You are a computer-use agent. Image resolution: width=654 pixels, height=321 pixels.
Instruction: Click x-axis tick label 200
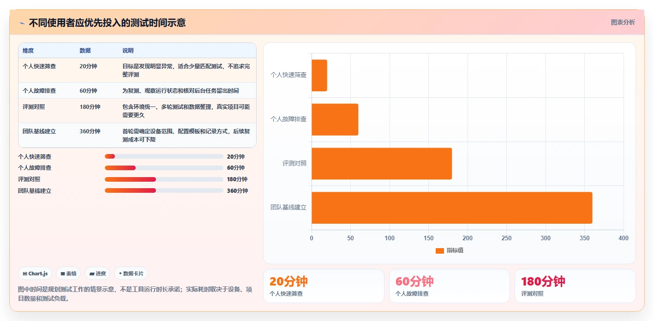(x=468, y=238)
